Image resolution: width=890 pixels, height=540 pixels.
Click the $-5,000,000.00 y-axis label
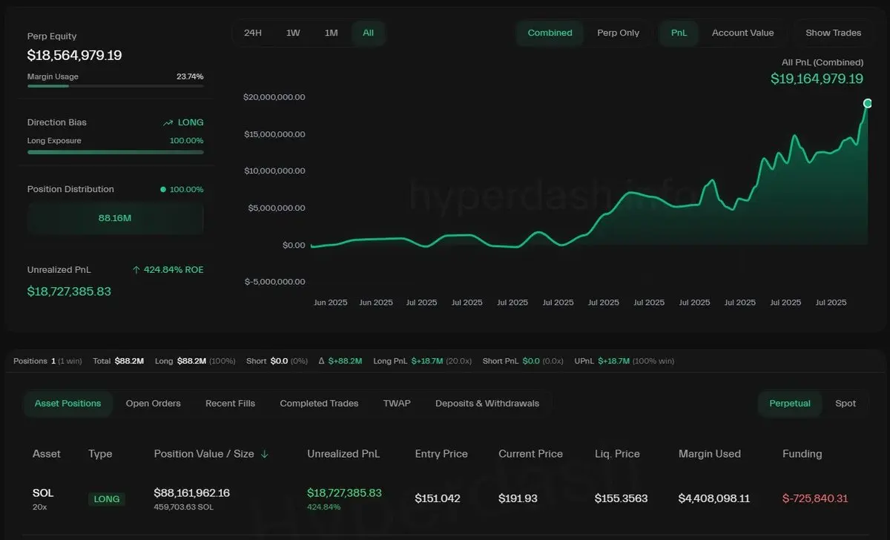[274, 282]
